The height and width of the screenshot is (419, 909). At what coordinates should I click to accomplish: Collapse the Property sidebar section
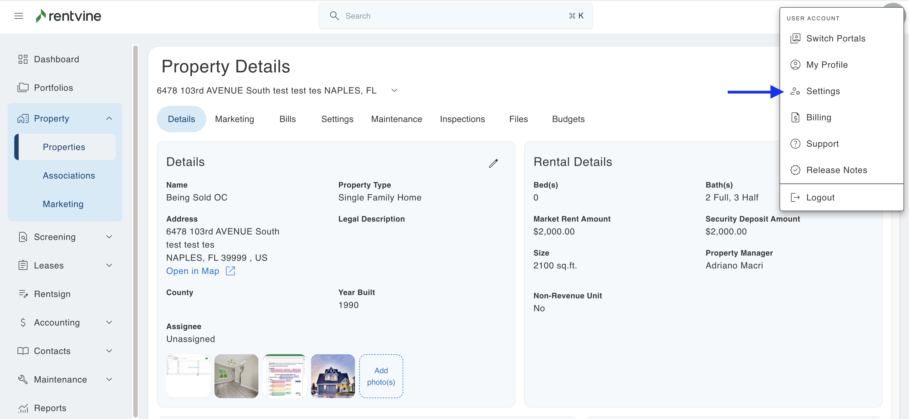click(x=109, y=118)
